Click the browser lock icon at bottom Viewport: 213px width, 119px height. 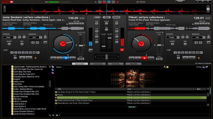click(53, 115)
